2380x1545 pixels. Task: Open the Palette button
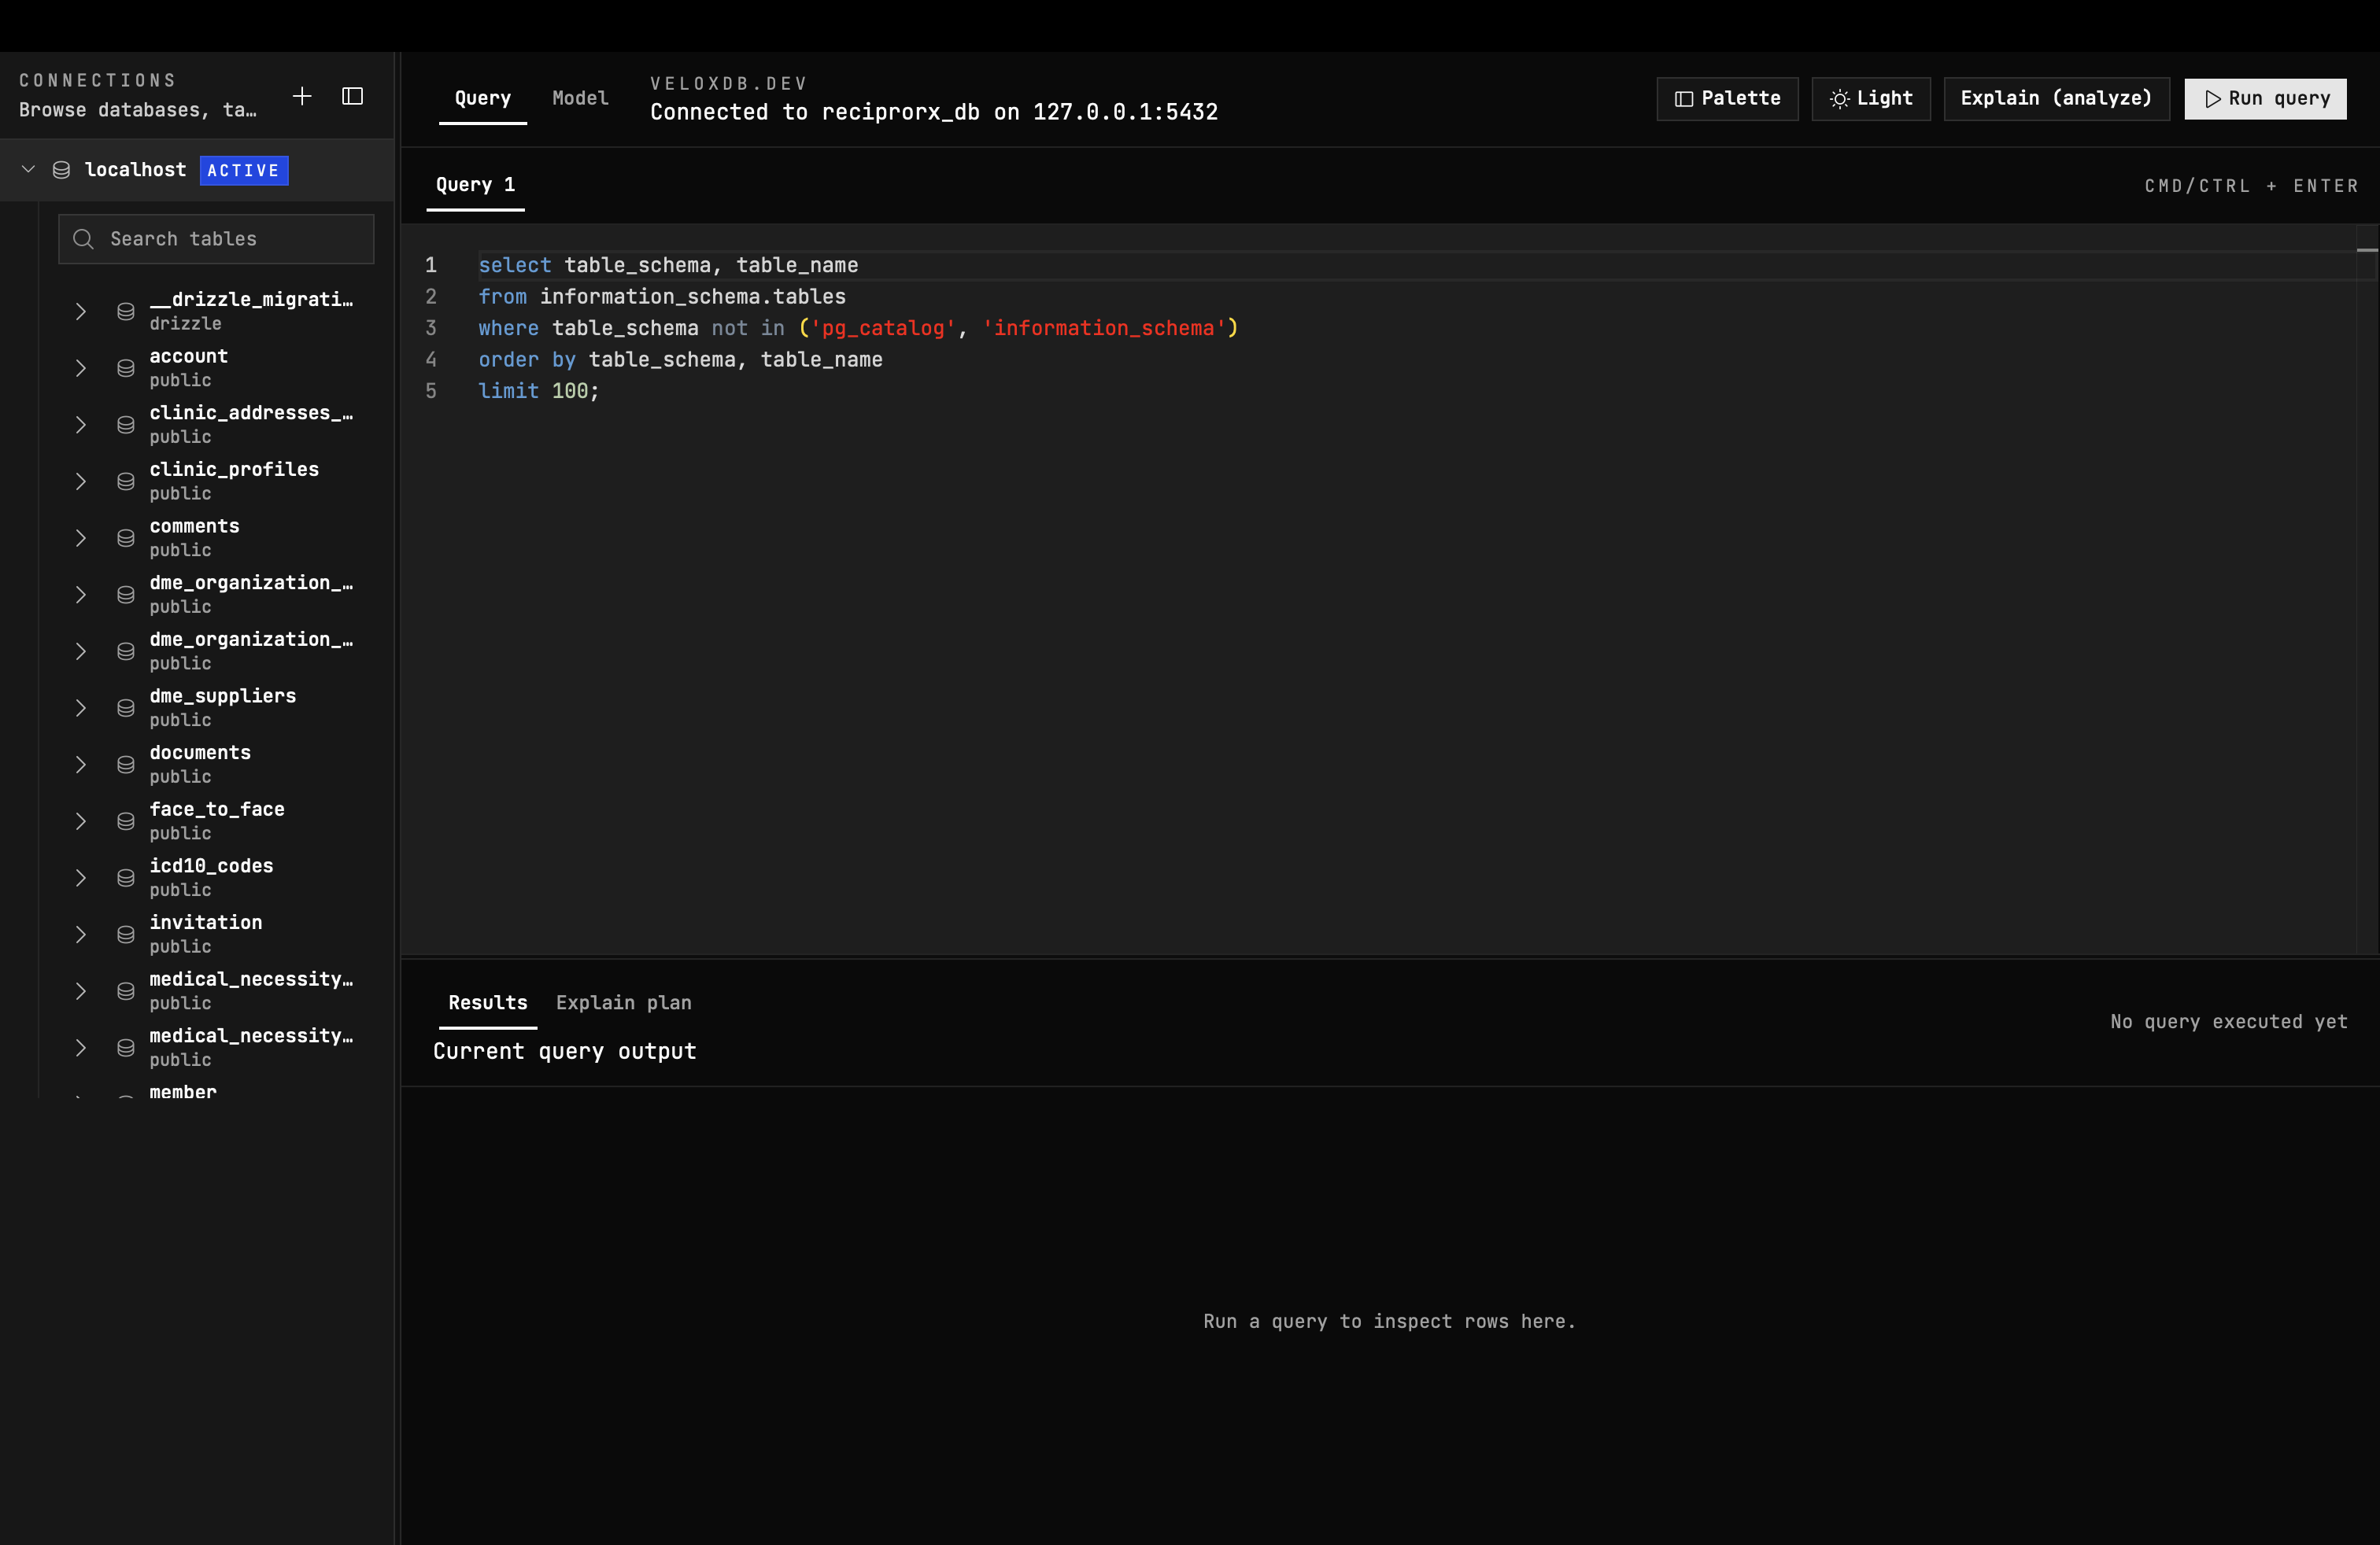point(1728,99)
